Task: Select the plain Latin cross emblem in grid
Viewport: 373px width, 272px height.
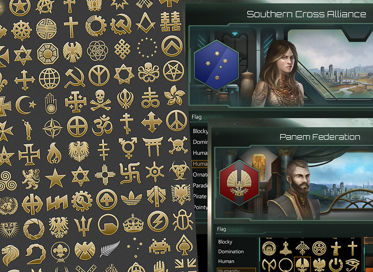Action: [x=352, y=248]
